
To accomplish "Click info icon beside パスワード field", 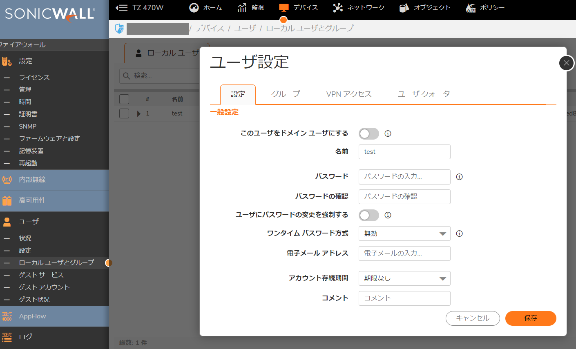I will [x=460, y=177].
